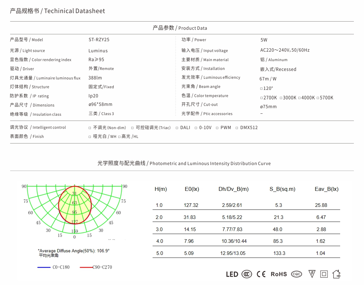The width and height of the screenshot is (364, 285).
Task: Click the CCC certification mark
Action: point(247,274)
